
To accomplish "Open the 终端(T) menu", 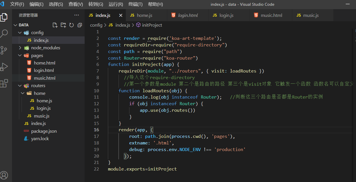I will tap(135, 4).
